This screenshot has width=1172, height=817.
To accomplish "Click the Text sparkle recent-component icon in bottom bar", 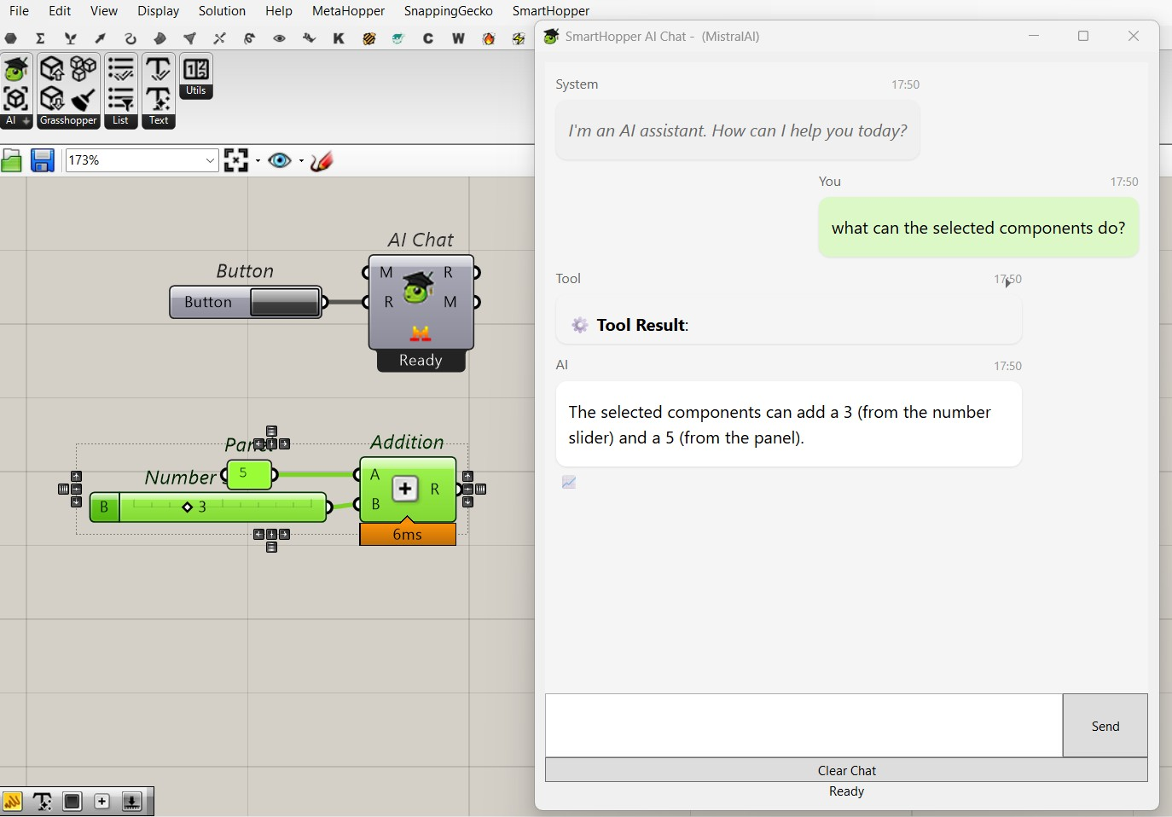I will tap(43, 802).
